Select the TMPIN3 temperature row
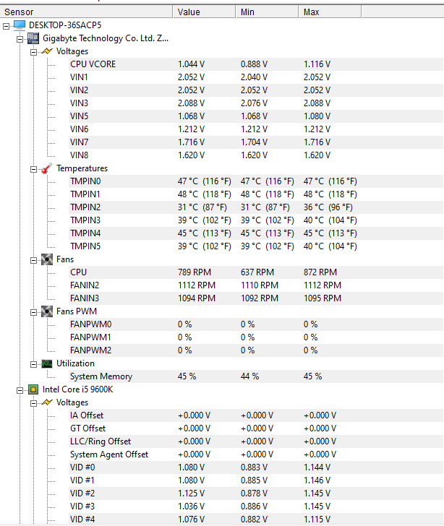The width and height of the screenshot is (444, 526). (256, 220)
